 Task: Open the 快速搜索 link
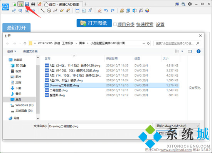[145, 24]
